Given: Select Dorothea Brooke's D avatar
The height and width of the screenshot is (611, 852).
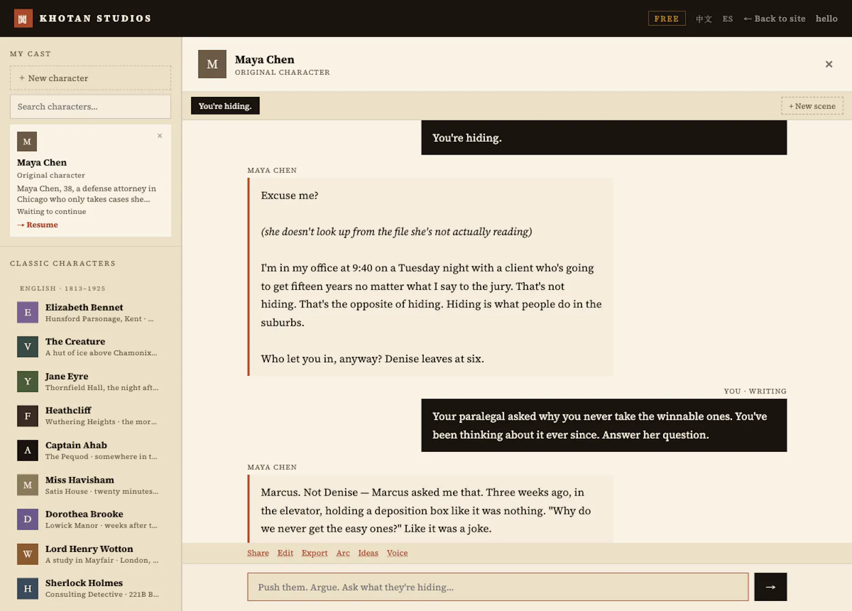Looking at the screenshot, I should point(28,519).
